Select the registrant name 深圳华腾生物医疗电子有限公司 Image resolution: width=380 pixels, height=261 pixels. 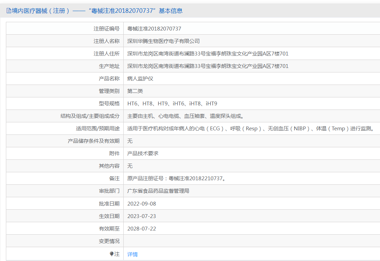[164, 41]
